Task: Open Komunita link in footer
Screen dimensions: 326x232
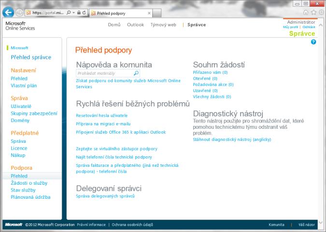Action: [x=276, y=225]
